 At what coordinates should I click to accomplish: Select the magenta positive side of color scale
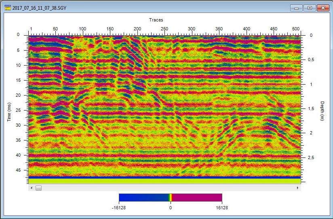click(197, 198)
